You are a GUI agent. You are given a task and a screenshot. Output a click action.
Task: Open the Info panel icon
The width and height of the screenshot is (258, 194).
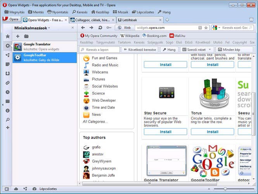click(x=8, y=111)
